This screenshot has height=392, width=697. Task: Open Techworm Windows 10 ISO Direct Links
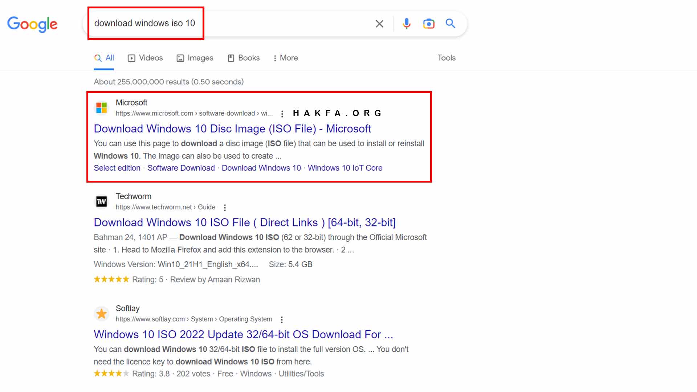click(245, 222)
